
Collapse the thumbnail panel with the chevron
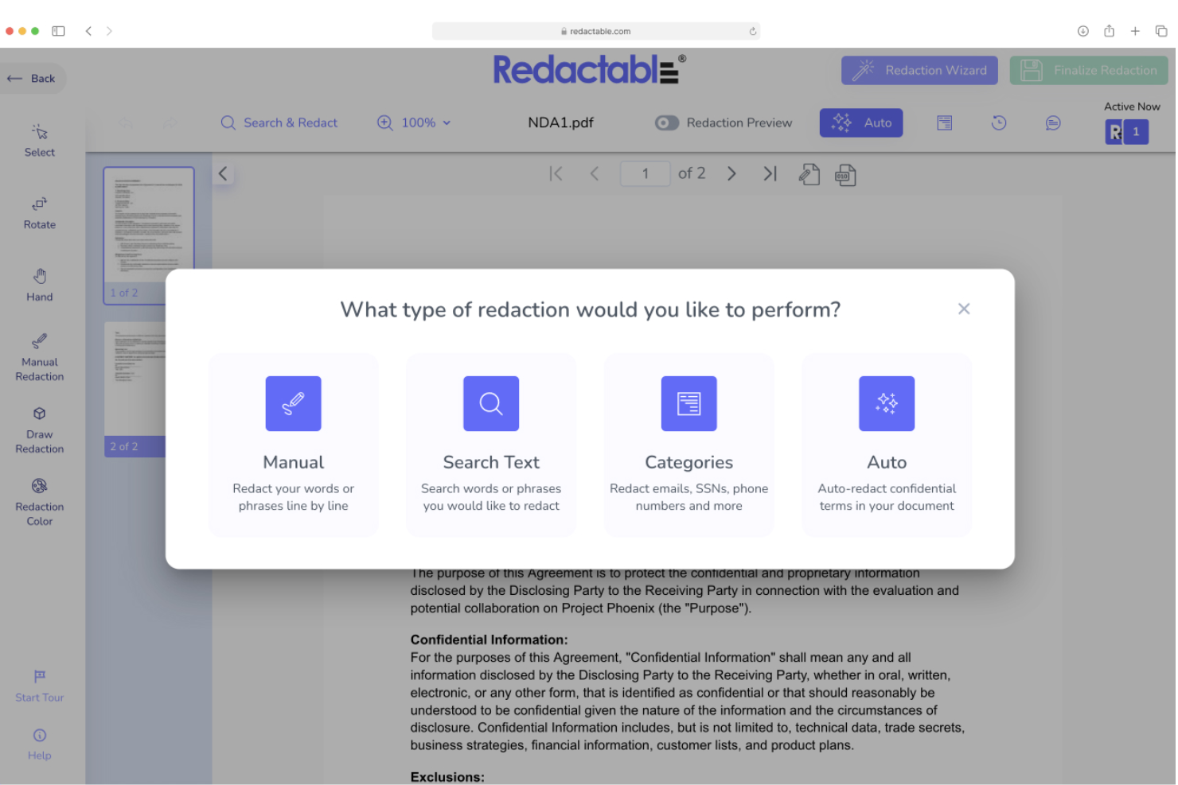coord(223,173)
